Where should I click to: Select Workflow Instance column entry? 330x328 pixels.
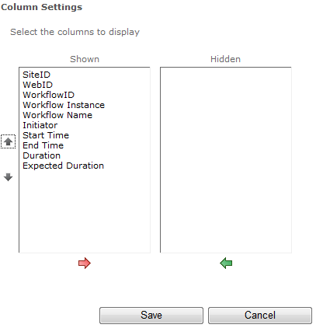click(64, 105)
